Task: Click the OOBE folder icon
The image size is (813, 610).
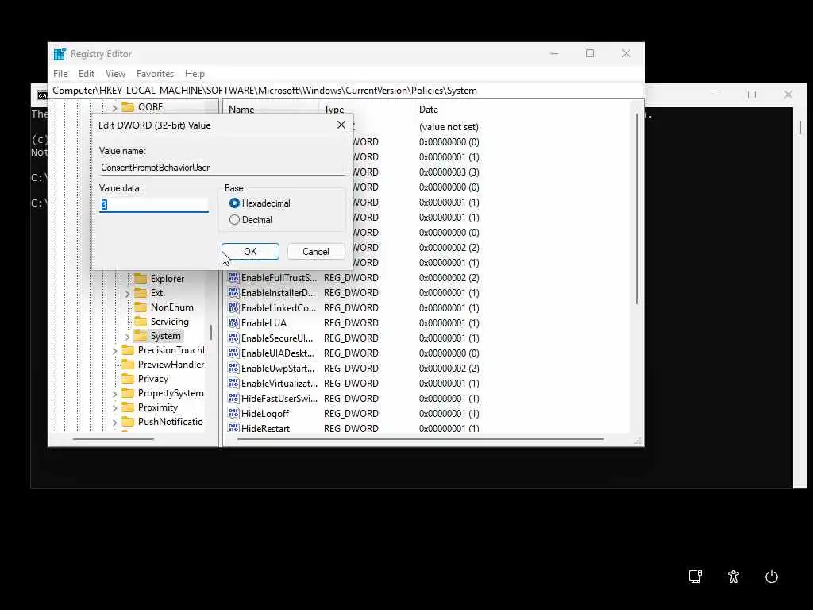Action: (128, 107)
